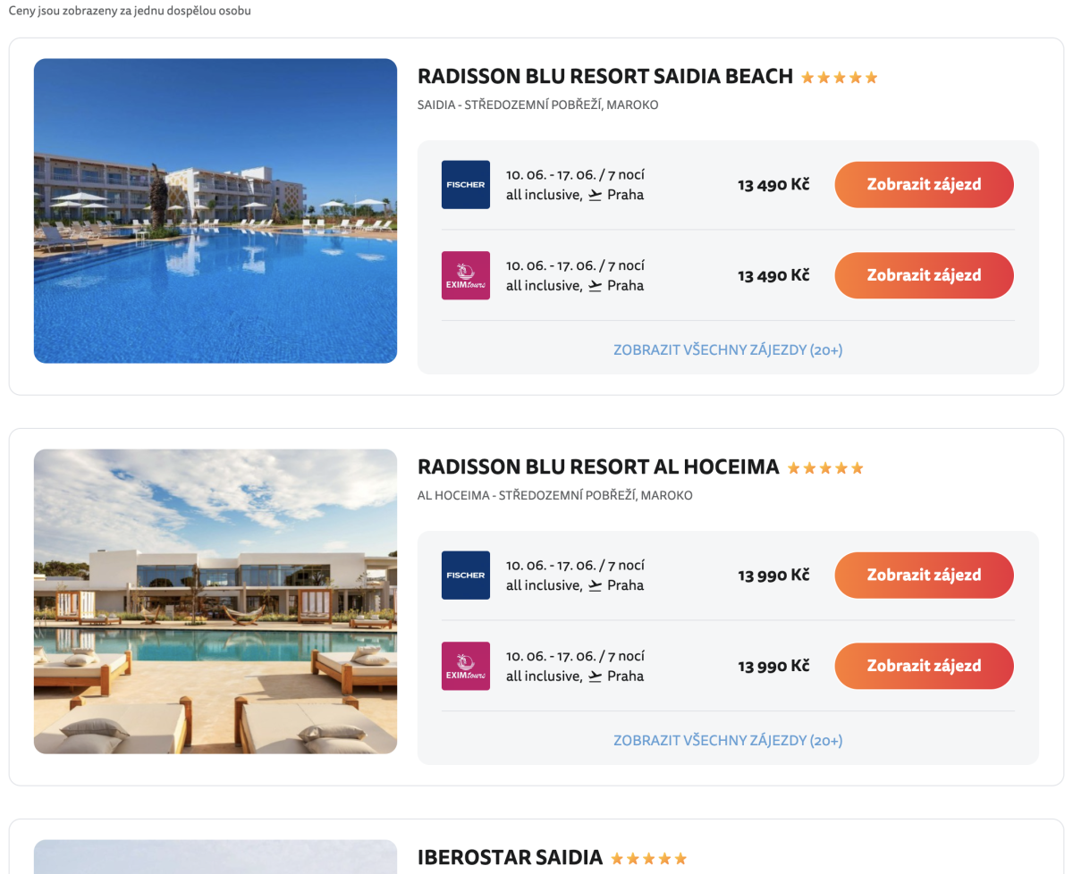Show Exim Tours trip for Al Hoceima 13 990 Kč
1073x874 pixels.
925,666
